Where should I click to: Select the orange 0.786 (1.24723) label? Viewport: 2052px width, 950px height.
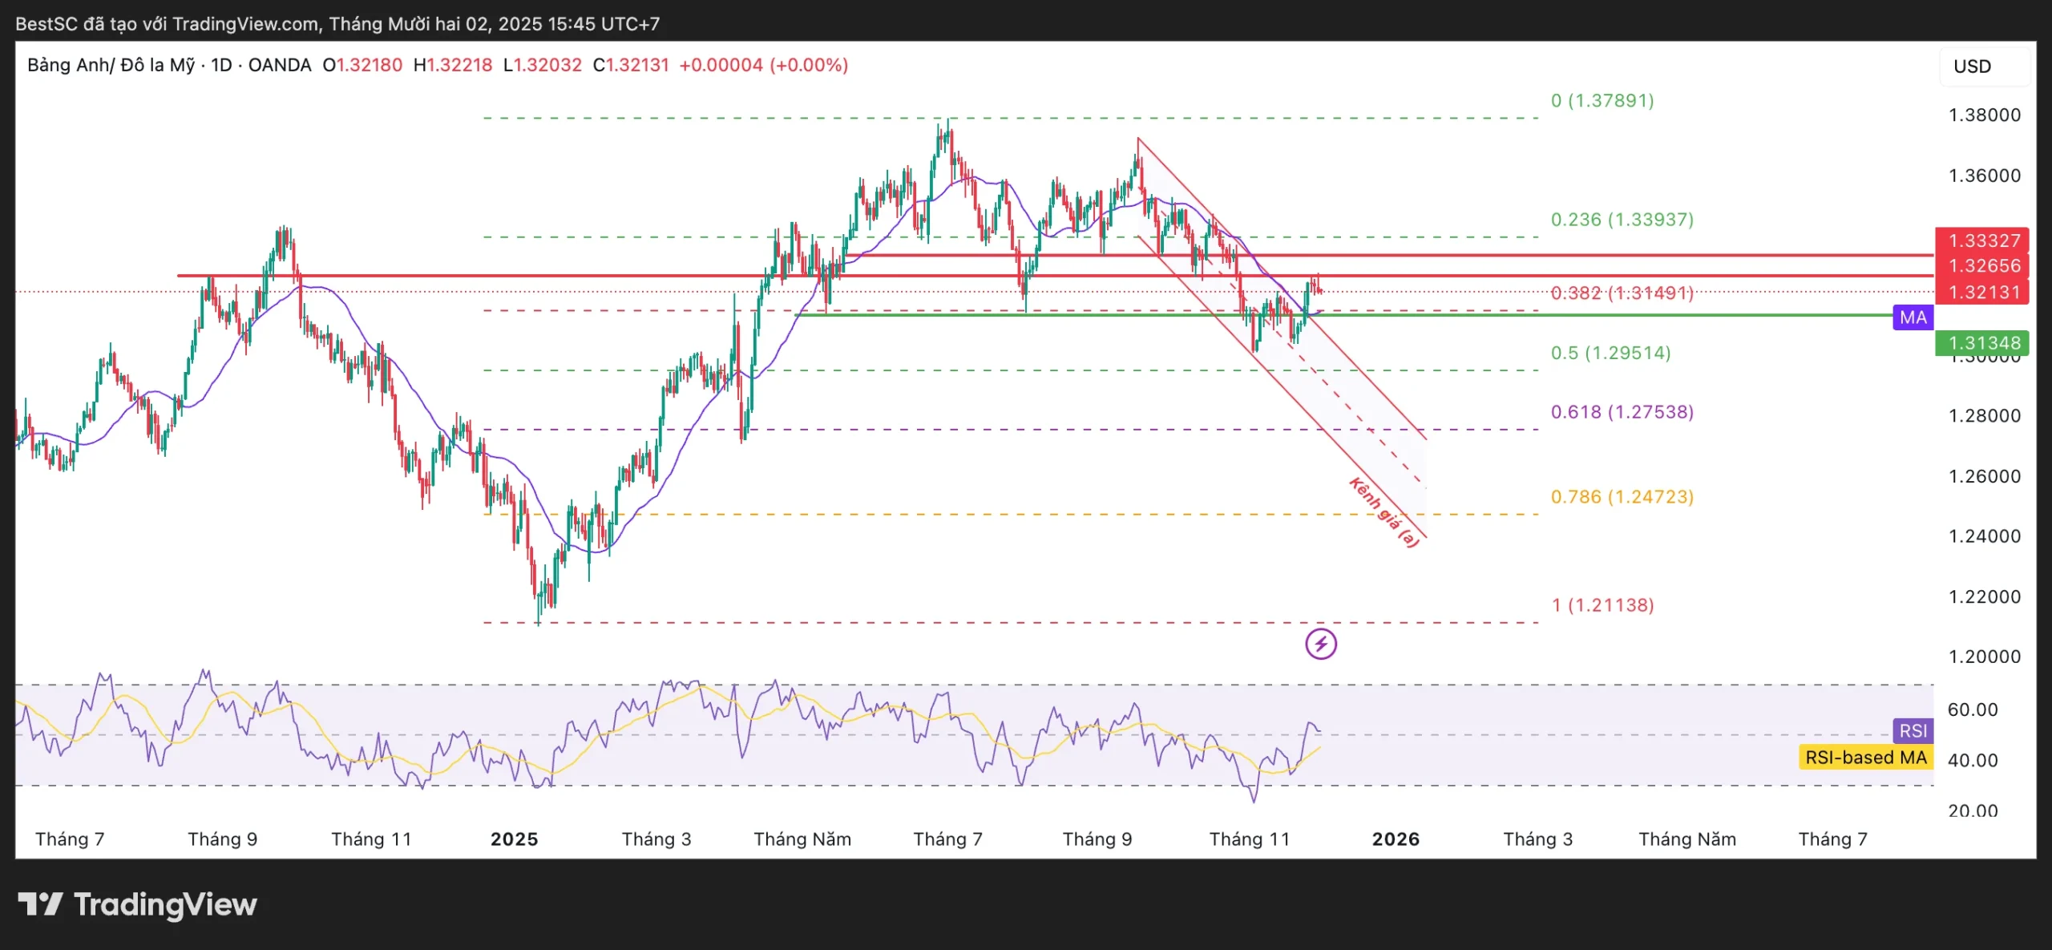(x=1622, y=496)
